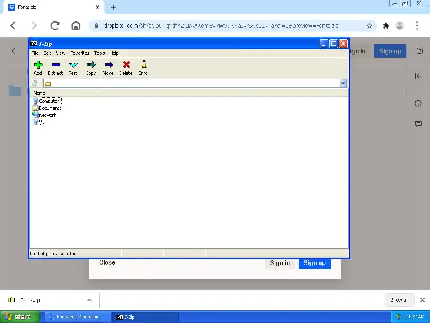430x323 pixels.
Task: Switch to Fonts.zip - Chromium taskbar button
Action: (78, 317)
